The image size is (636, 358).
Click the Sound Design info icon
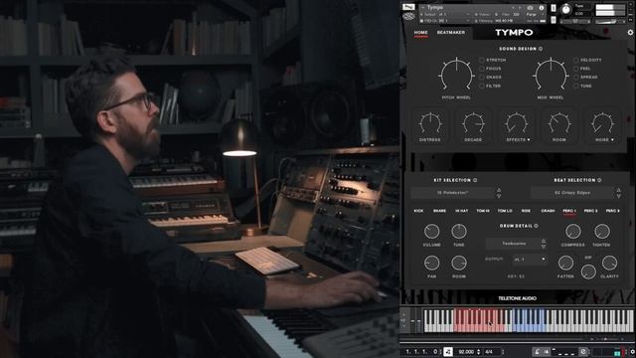click(x=541, y=49)
